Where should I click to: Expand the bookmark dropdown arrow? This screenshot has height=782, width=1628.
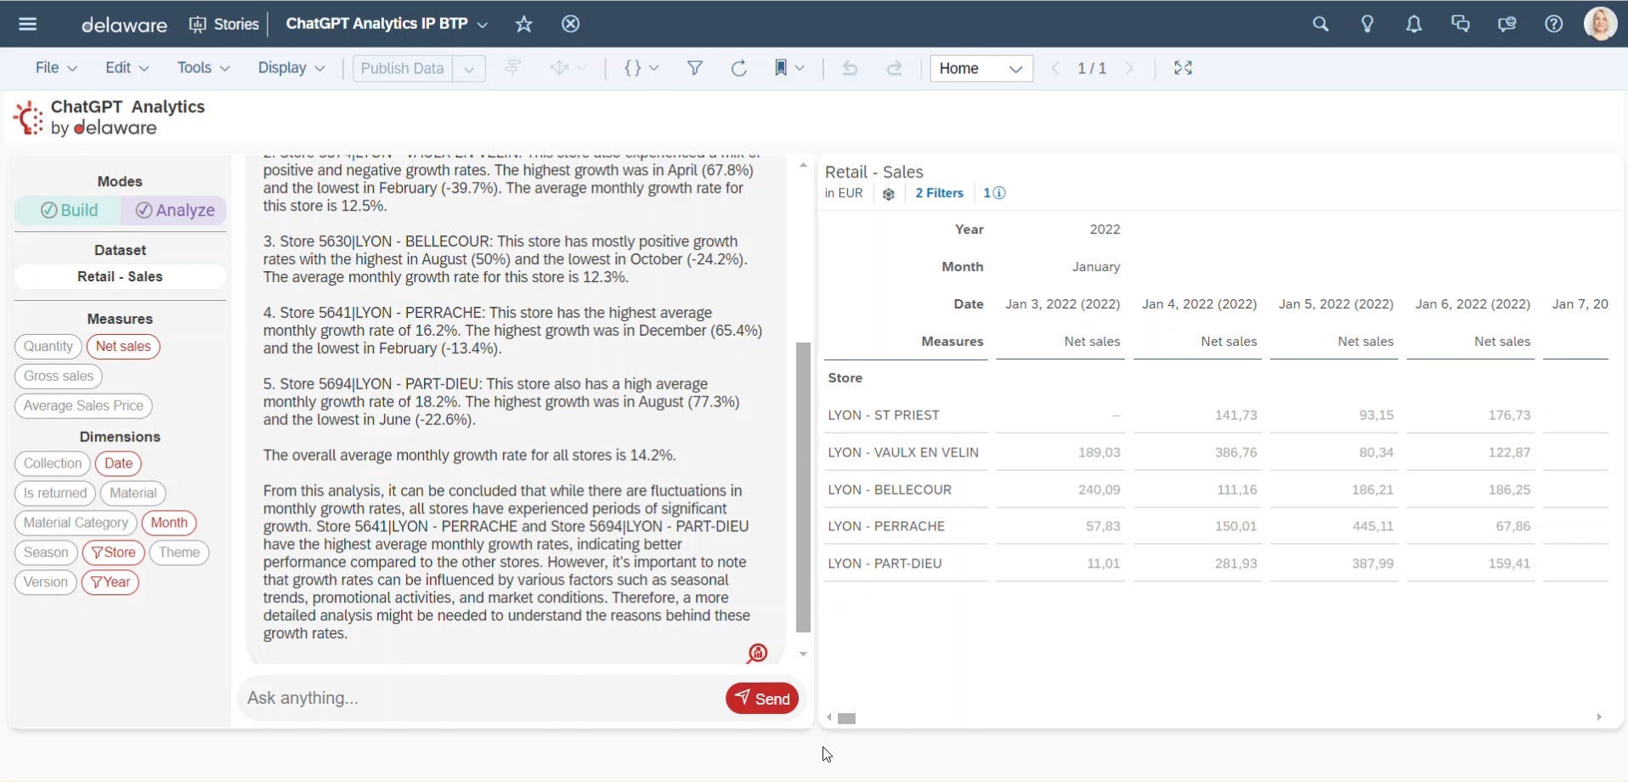pos(800,68)
